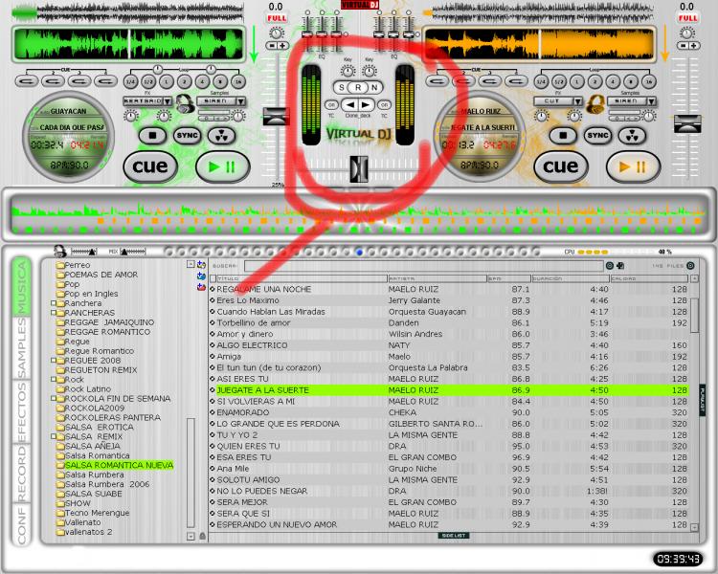This screenshot has width=718, height=574.
Task: Click the right deck play/pause button
Action: point(633,167)
